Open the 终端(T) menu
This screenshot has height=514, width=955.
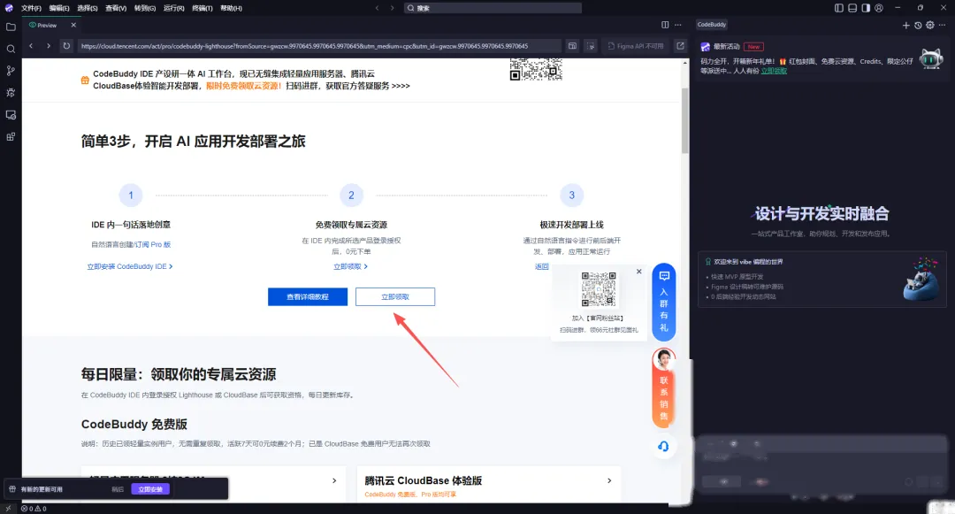point(202,8)
